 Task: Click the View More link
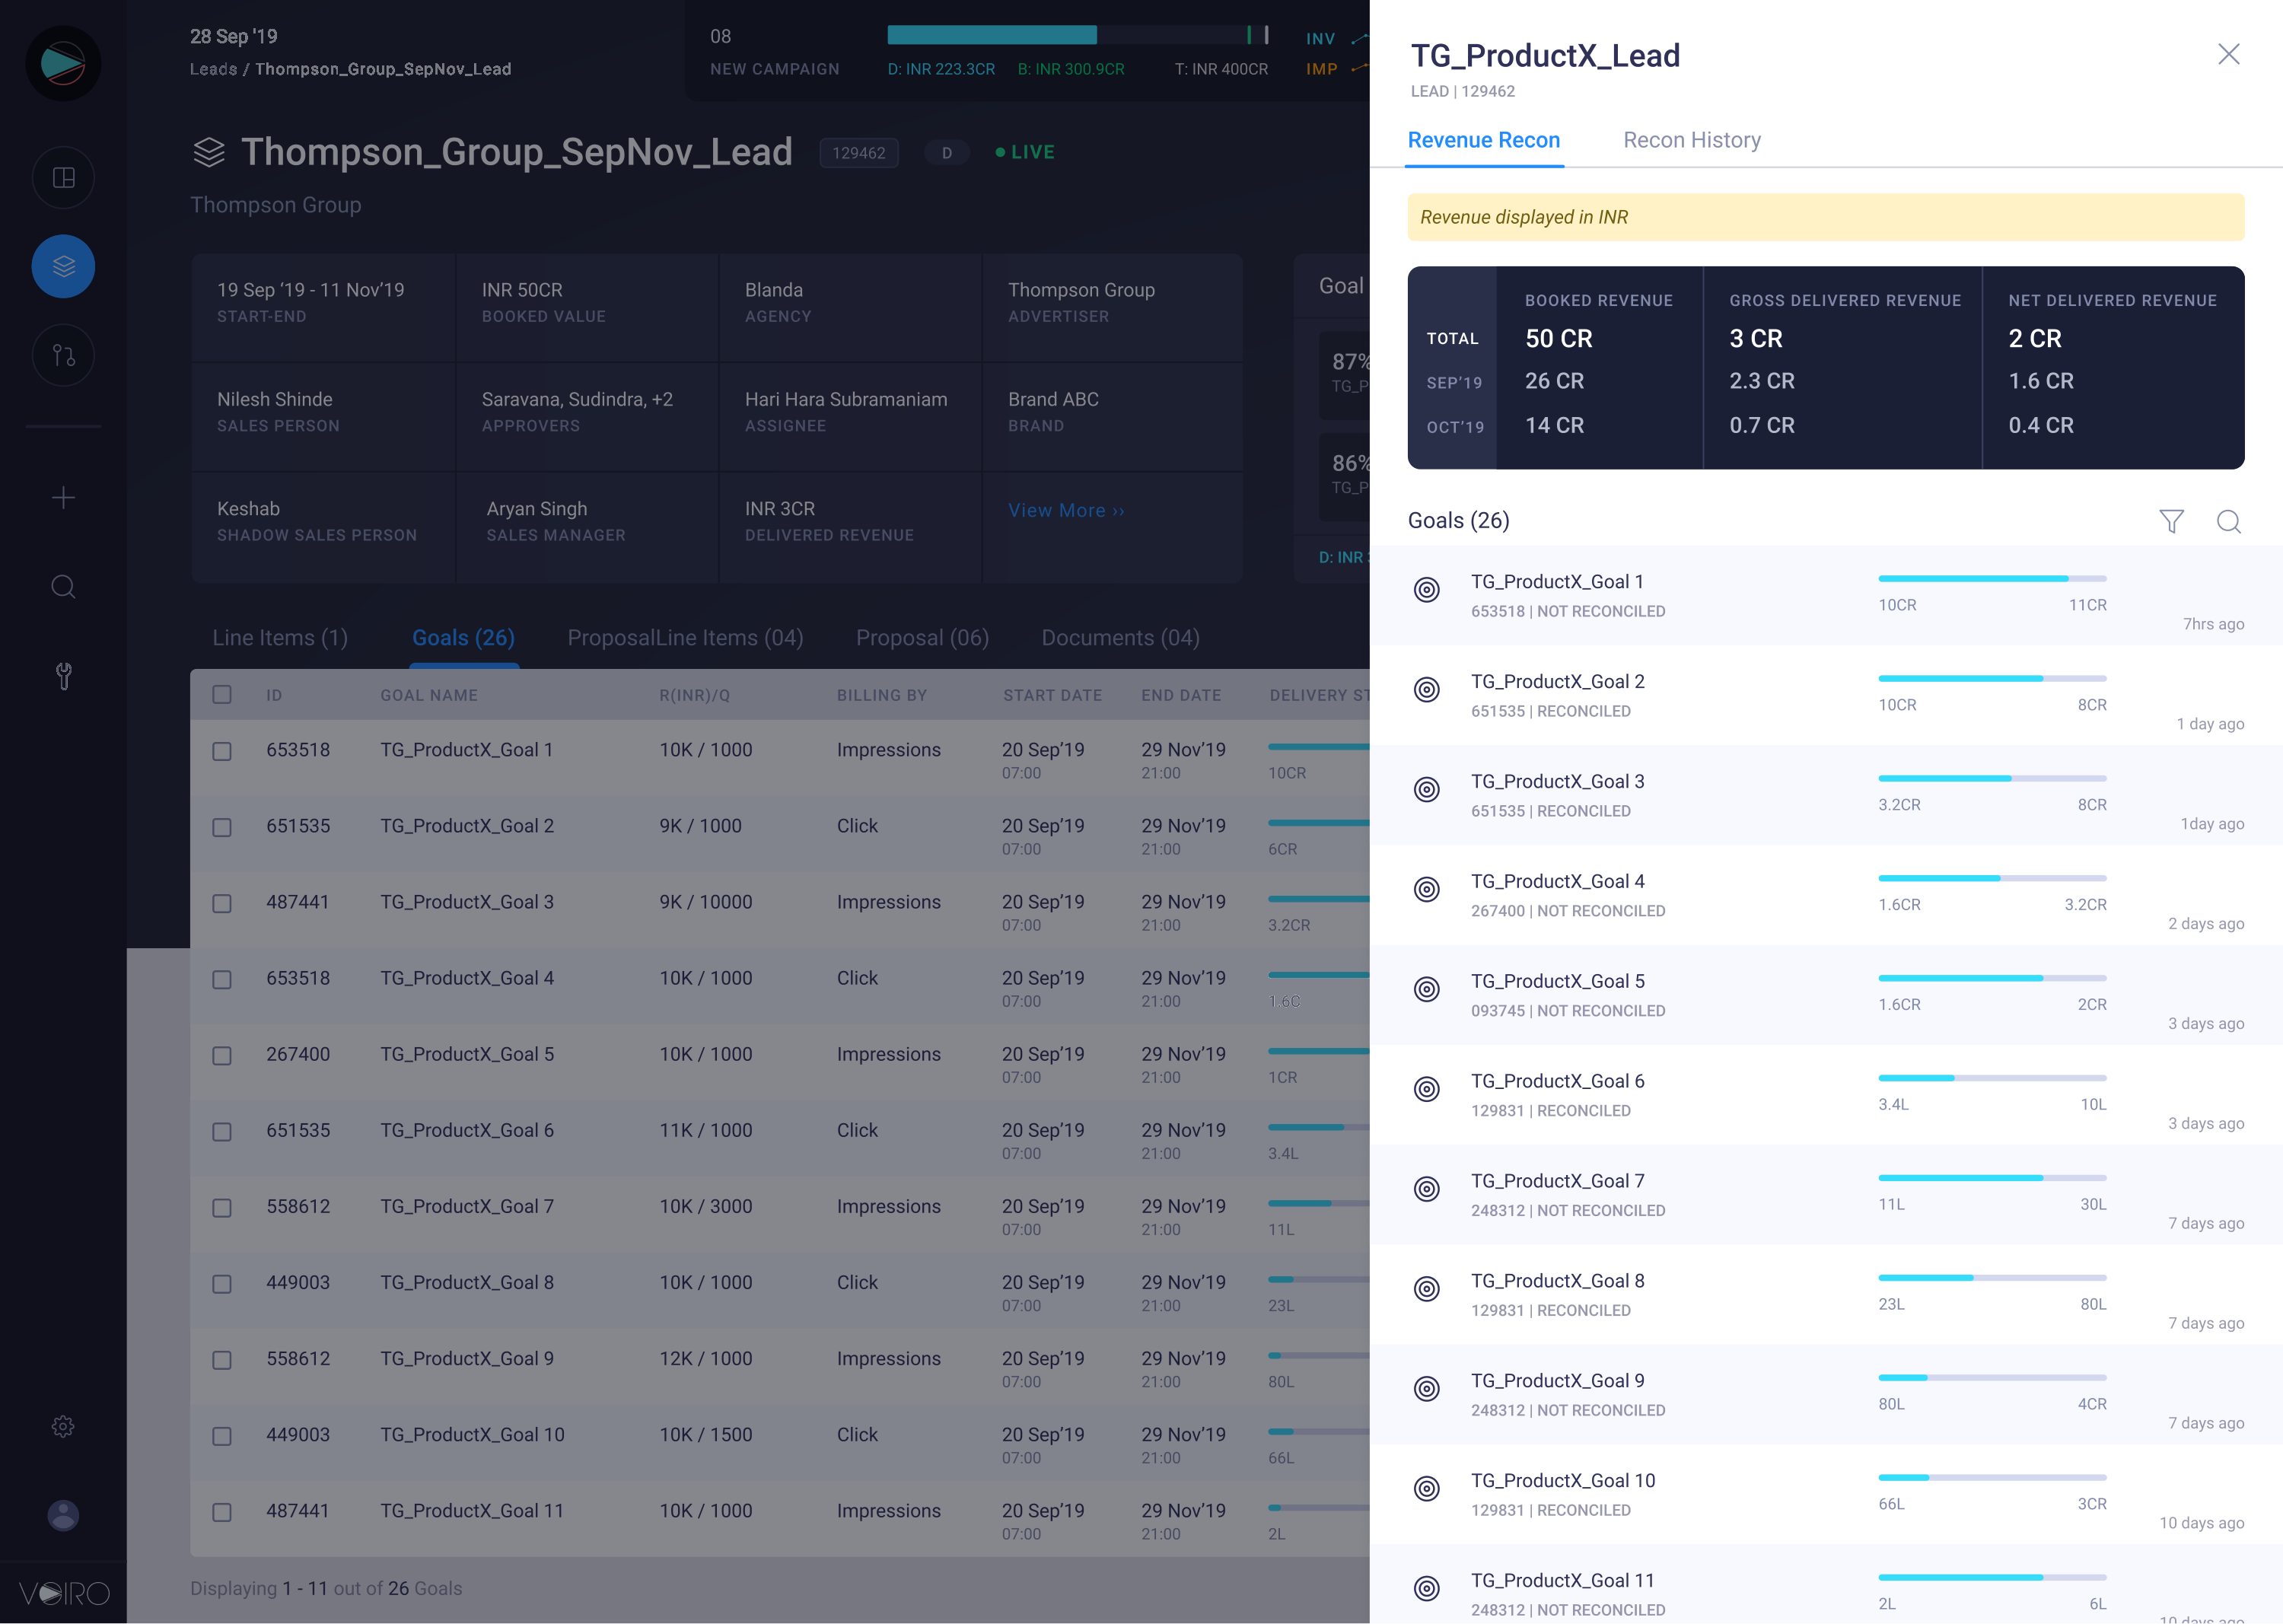[x=1066, y=511]
